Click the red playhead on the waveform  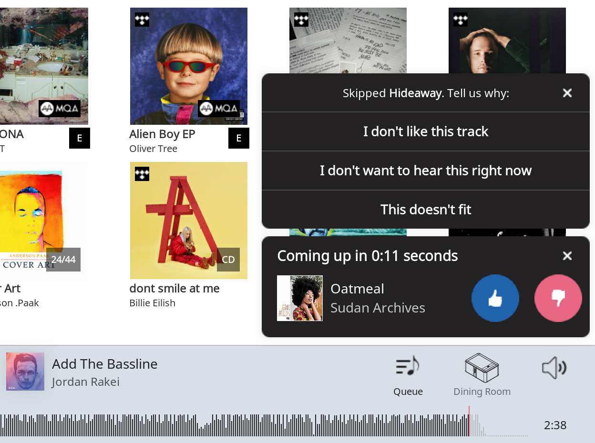469,421
